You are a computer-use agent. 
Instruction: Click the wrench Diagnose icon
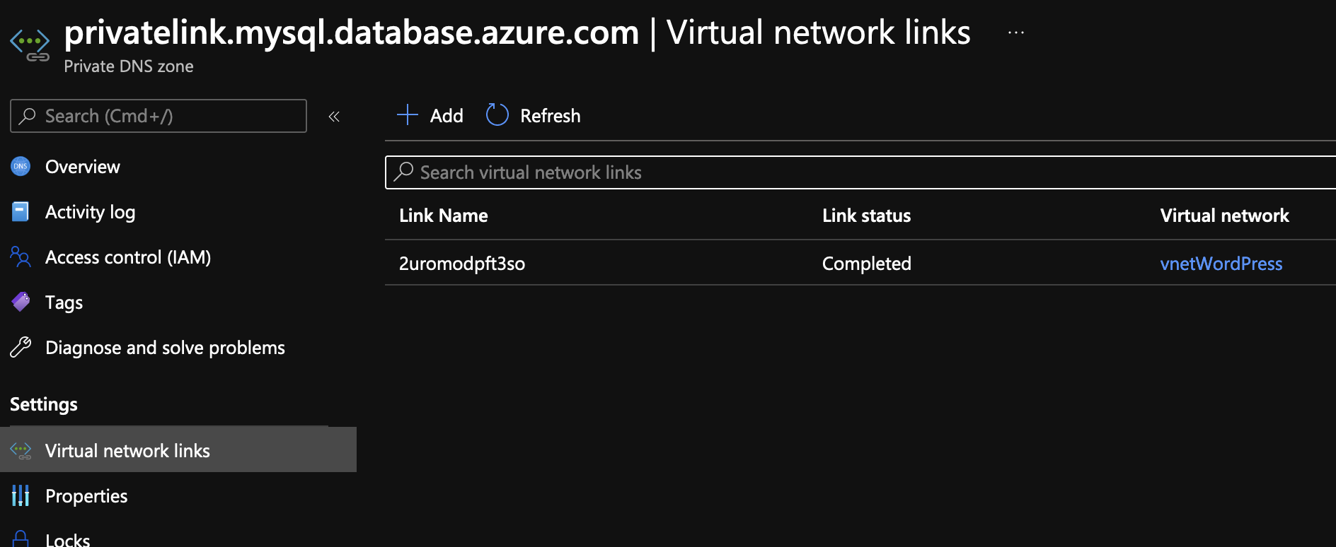point(21,347)
